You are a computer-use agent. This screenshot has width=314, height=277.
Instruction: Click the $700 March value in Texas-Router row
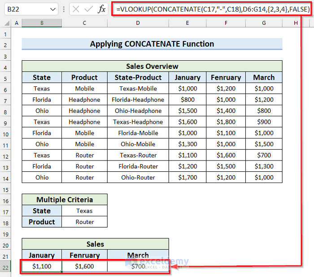[x=264, y=155]
